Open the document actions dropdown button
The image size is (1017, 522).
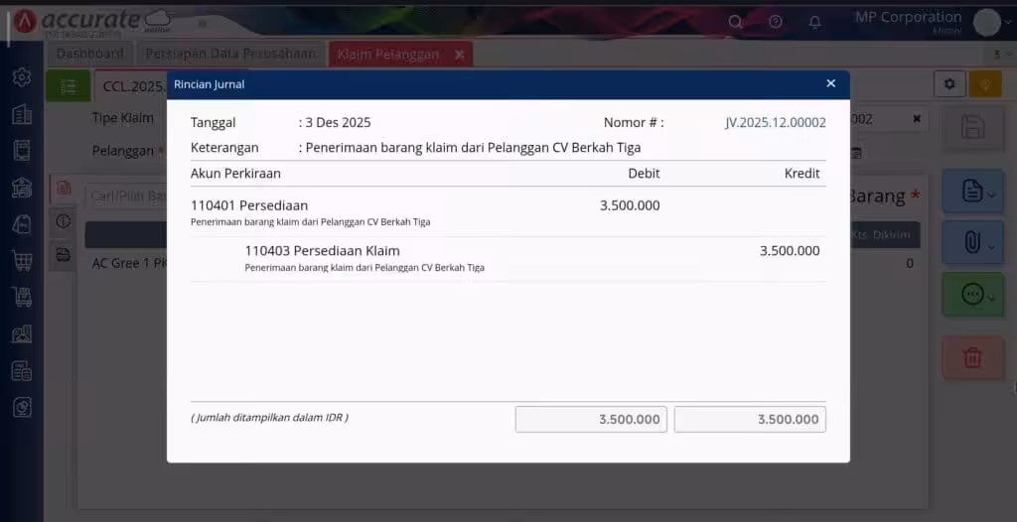pos(972,192)
